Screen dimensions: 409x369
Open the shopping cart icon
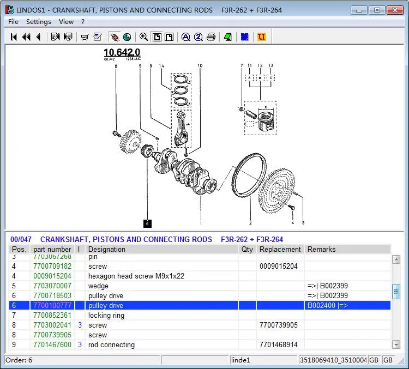click(85, 37)
